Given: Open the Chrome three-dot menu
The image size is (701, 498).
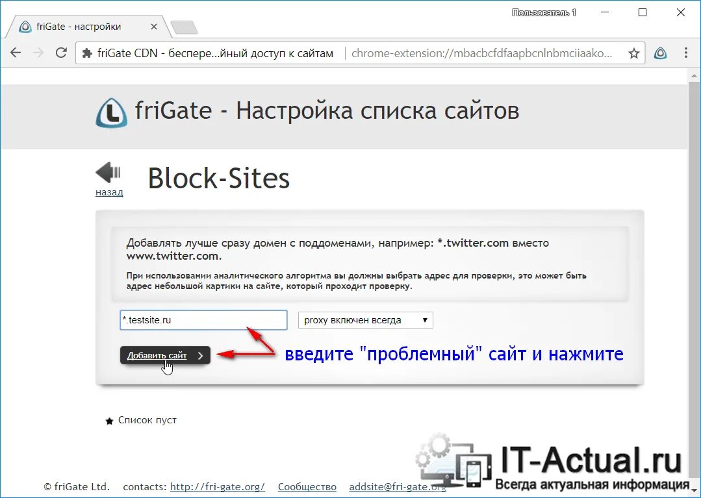Looking at the screenshot, I should pos(686,53).
